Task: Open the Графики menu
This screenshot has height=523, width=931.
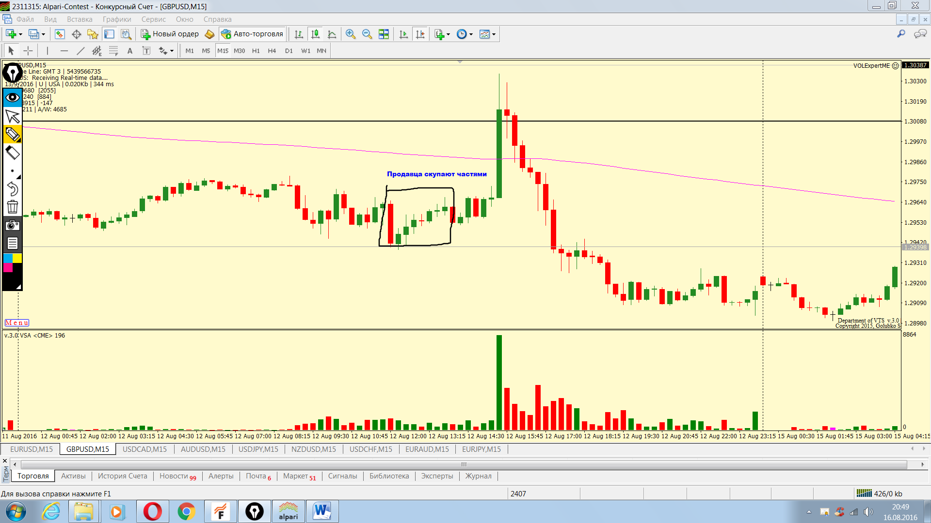Action: point(117,19)
